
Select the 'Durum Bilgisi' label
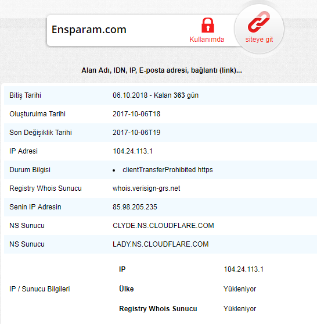(30, 170)
